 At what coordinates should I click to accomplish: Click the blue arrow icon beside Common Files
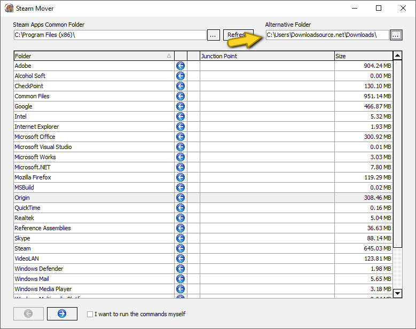point(180,96)
